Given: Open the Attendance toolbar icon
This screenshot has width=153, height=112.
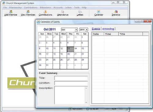Looking at the screenshot, I should 63,12.
